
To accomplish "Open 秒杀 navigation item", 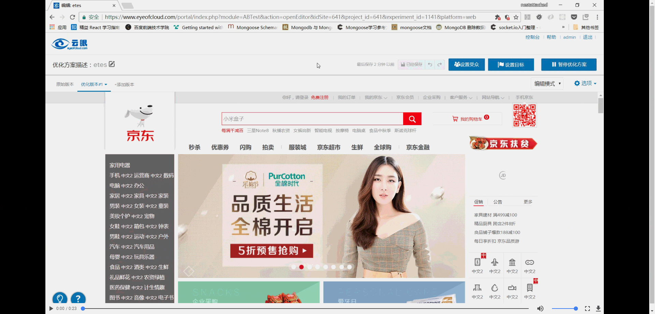I will tap(194, 147).
